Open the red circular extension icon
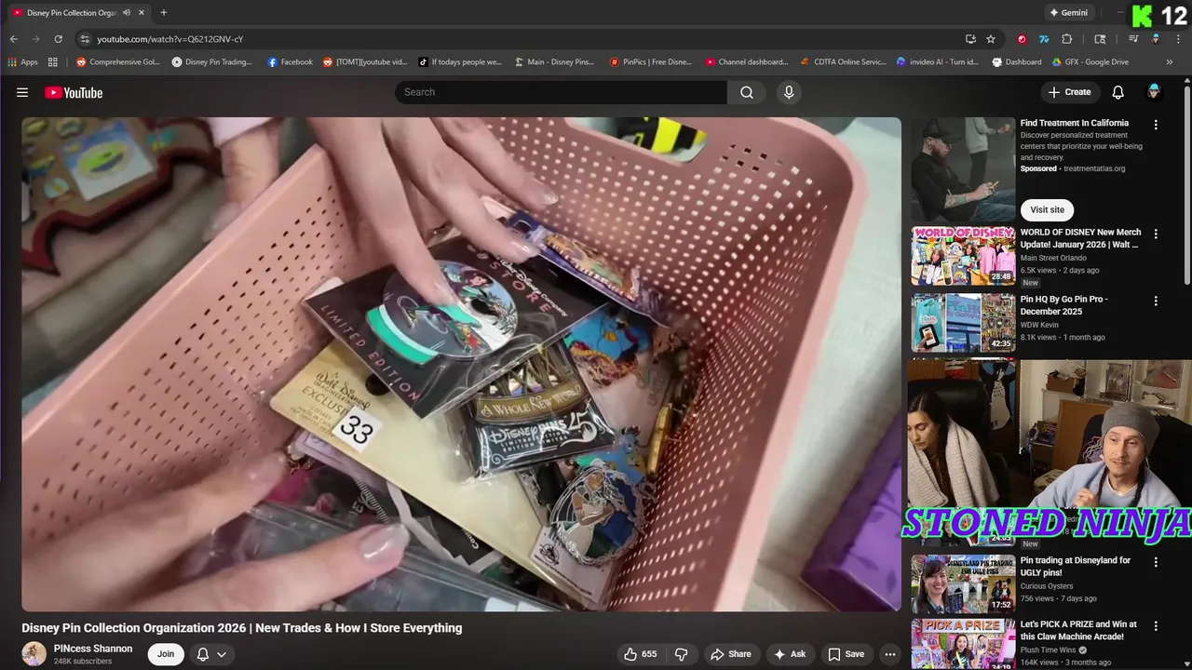The width and height of the screenshot is (1192, 670). pos(1022,39)
